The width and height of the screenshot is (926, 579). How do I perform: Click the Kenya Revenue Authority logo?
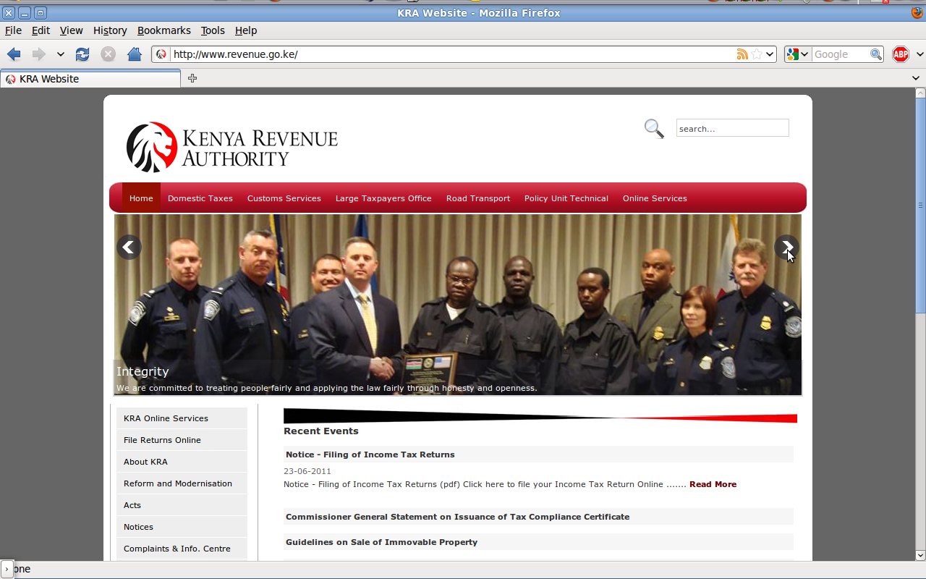click(232, 147)
